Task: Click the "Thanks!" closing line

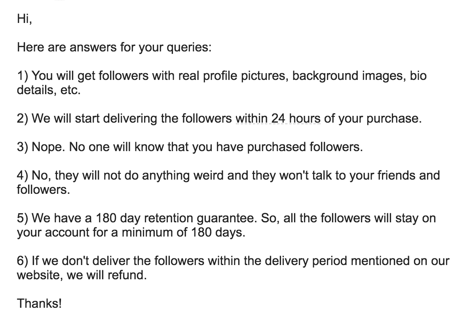Action: pyautogui.click(x=39, y=303)
